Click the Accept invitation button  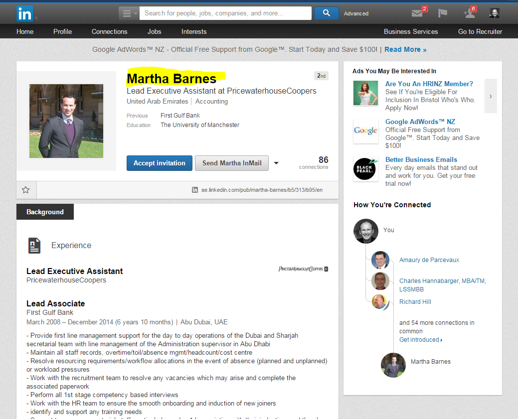click(x=159, y=163)
